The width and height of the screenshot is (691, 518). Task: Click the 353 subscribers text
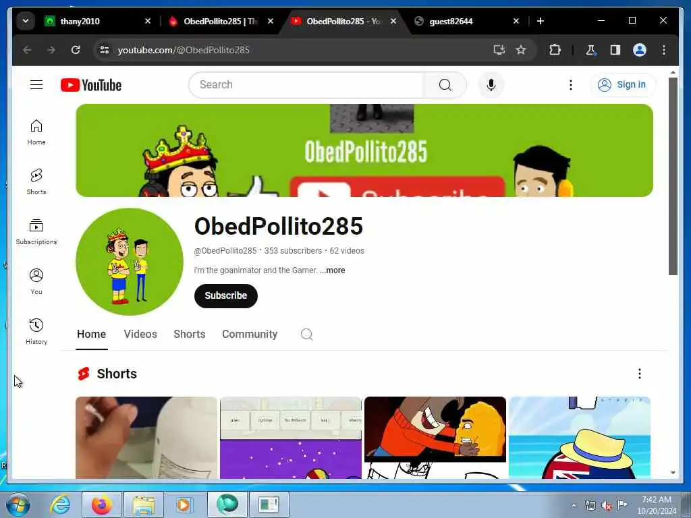click(293, 251)
